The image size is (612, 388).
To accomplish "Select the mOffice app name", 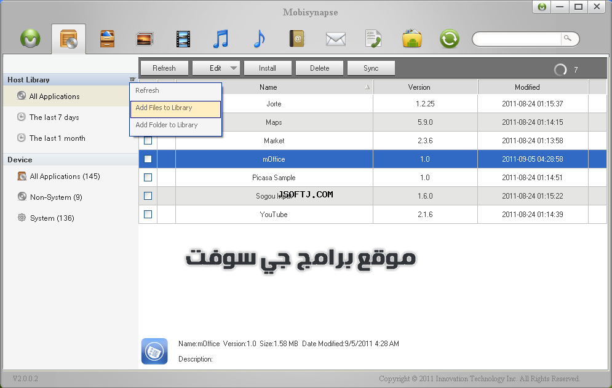I will (x=274, y=159).
